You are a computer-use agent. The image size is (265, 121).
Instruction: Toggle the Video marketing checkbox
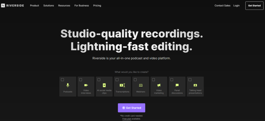pyautogui.click(x=153, y=80)
